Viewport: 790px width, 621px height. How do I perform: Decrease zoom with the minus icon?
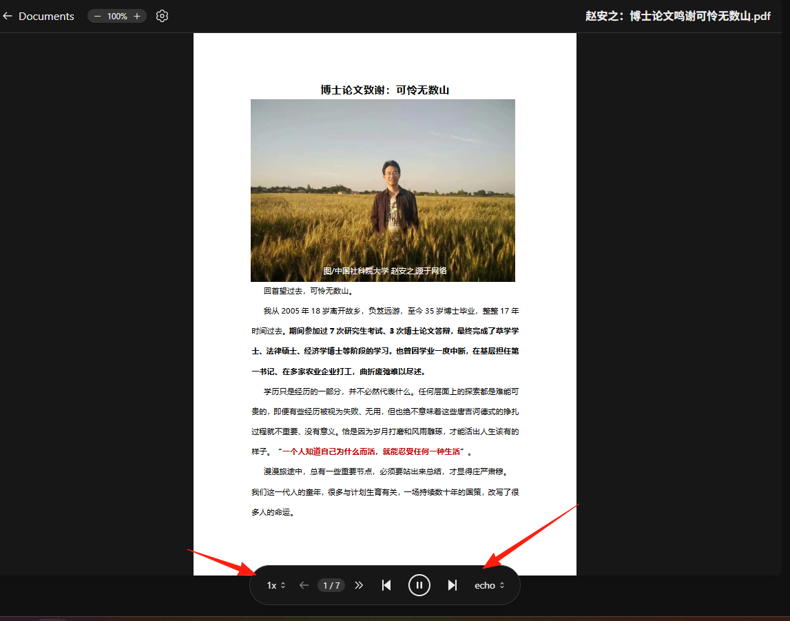(x=97, y=16)
